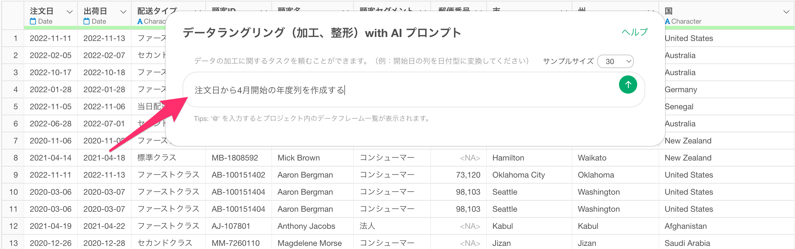This screenshot has height=249, width=795.
Task: Click the Character type icon under 配送タイプ
Action: pos(140,21)
